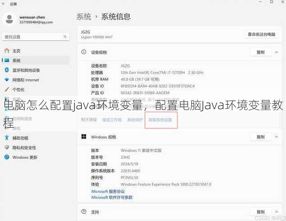This screenshot has width=286, height=221.
Task: Open Windows 更新 update icon
Action: pos(7,157)
